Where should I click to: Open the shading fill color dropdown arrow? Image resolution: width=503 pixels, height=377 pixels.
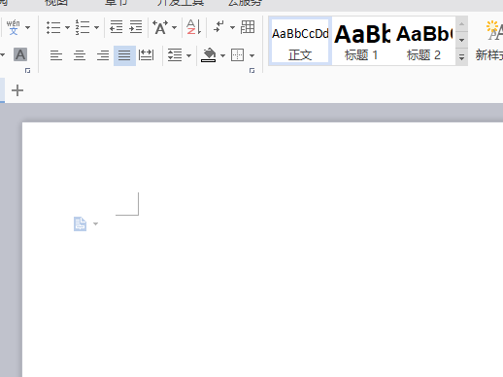(222, 55)
